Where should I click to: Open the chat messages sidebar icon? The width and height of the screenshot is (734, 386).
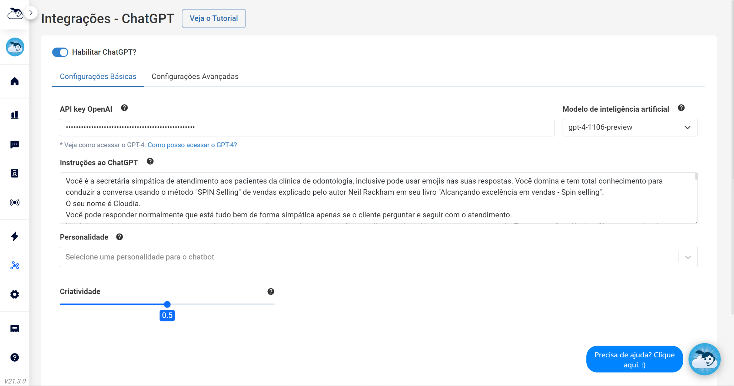15,145
